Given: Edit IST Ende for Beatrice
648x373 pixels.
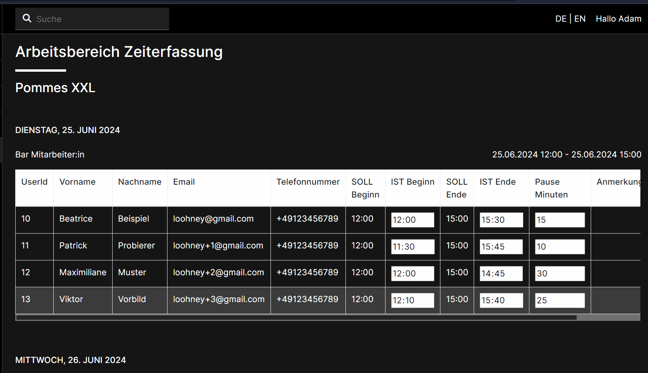Looking at the screenshot, I should tap(501, 220).
